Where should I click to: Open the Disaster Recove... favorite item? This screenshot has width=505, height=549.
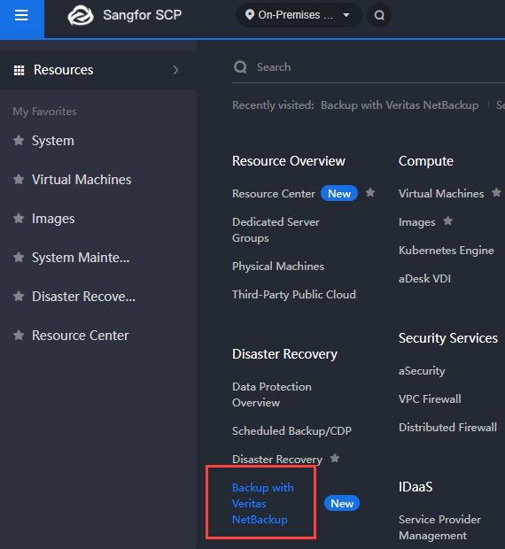(83, 297)
